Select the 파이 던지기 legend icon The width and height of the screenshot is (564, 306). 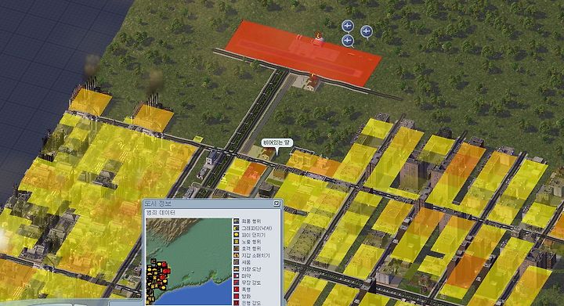(237, 235)
